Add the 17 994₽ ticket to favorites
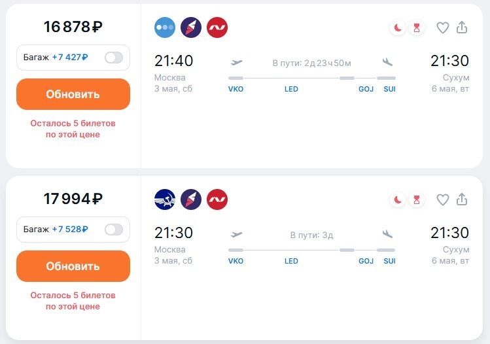This screenshot has width=490, height=344. 442,199
